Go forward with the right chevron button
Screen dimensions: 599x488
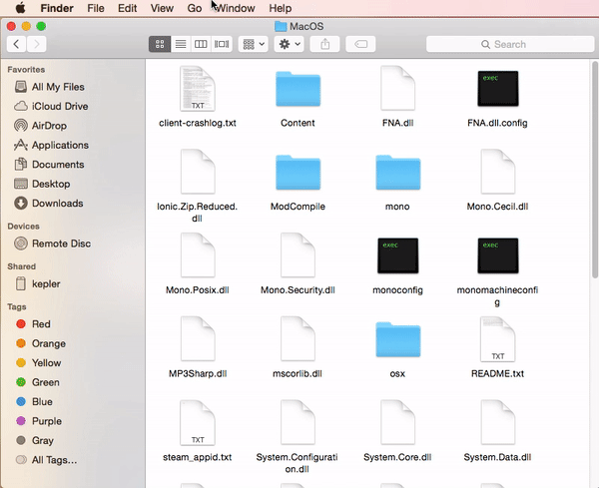[37, 44]
